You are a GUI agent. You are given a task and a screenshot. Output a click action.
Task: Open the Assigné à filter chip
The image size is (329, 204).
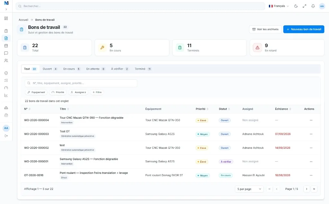pyautogui.click(x=78, y=92)
